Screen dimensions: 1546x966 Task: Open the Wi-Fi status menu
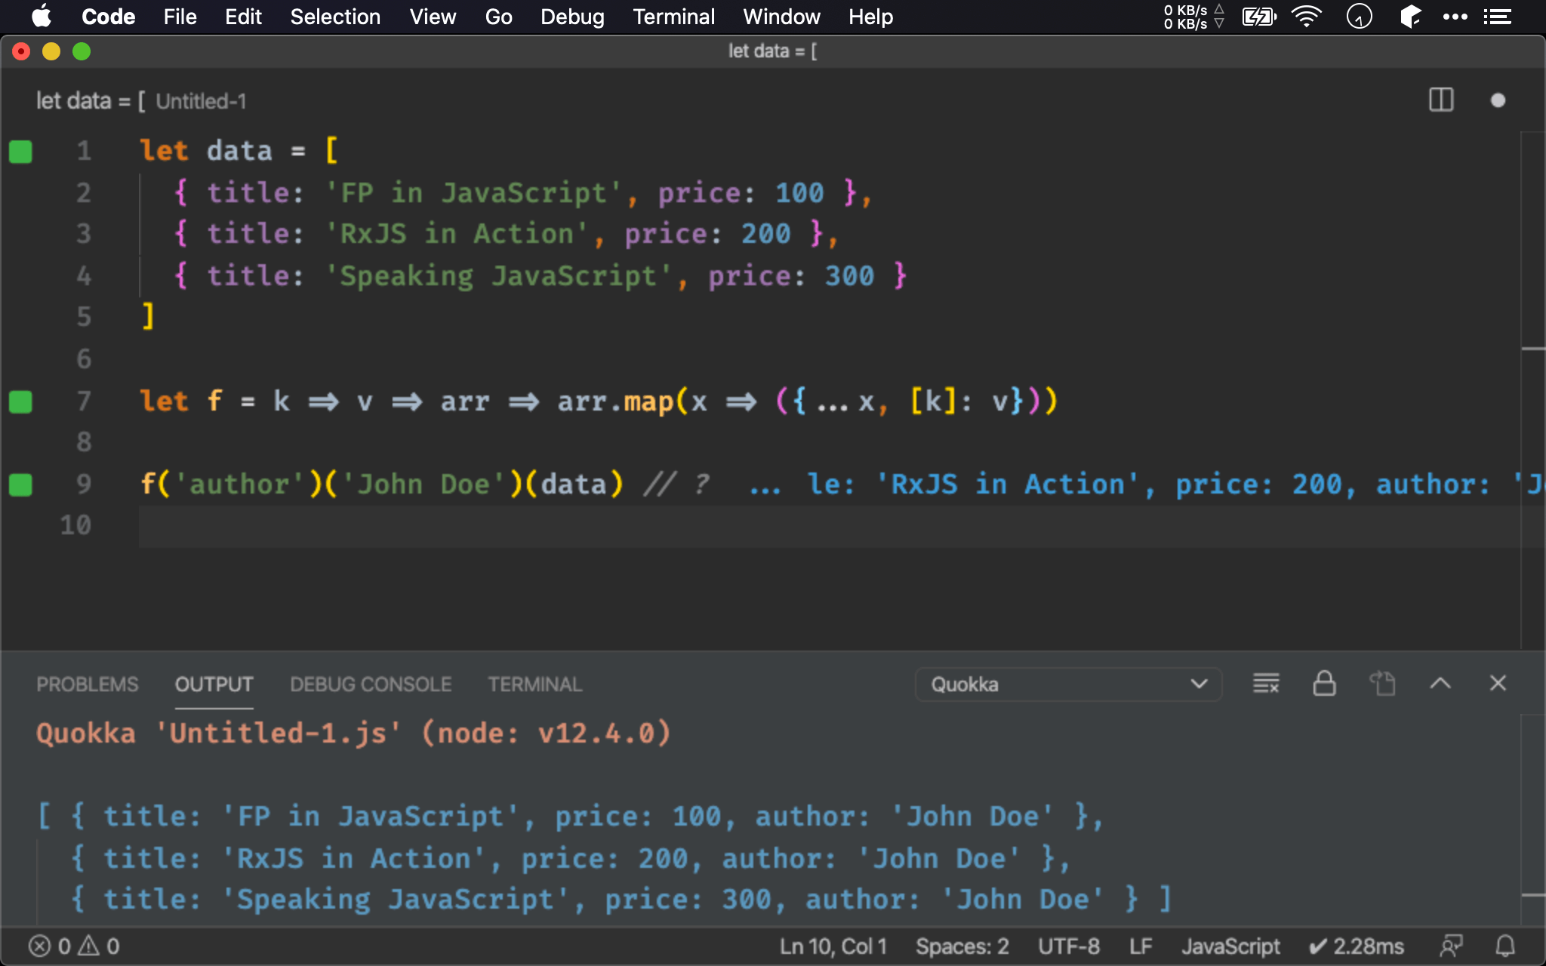tap(1306, 17)
